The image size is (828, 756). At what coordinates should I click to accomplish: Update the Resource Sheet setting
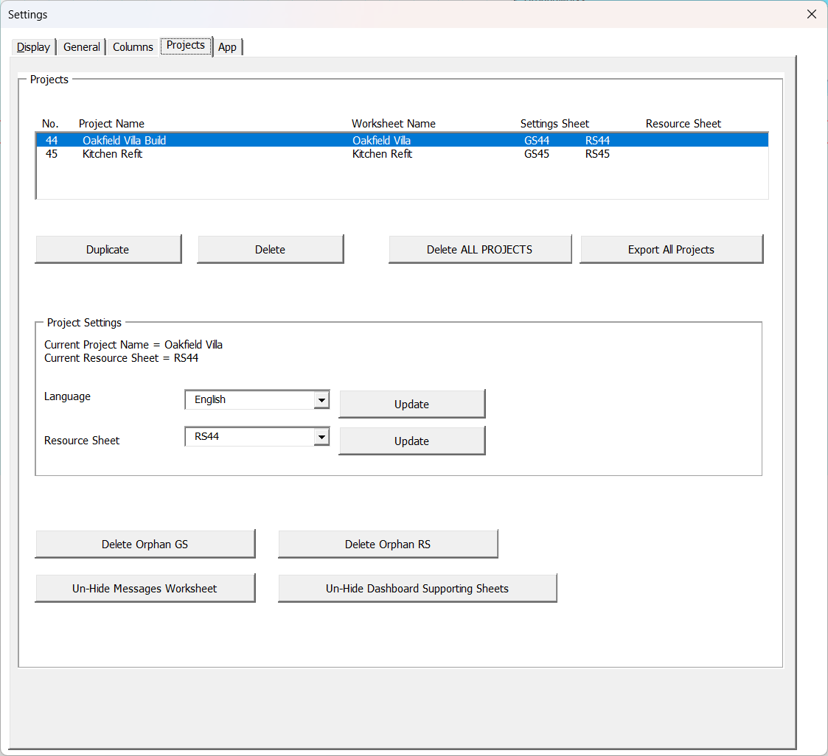(412, 441)
